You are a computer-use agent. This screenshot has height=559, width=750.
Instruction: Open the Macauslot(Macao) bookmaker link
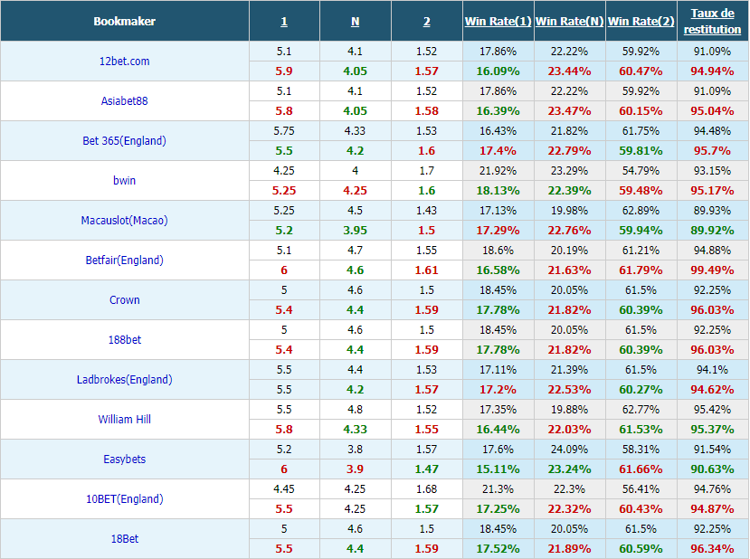tap(124, 220)
